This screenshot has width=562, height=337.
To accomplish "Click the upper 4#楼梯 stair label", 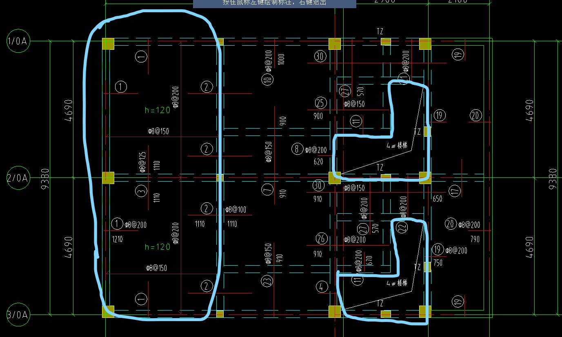I will 397,145.
